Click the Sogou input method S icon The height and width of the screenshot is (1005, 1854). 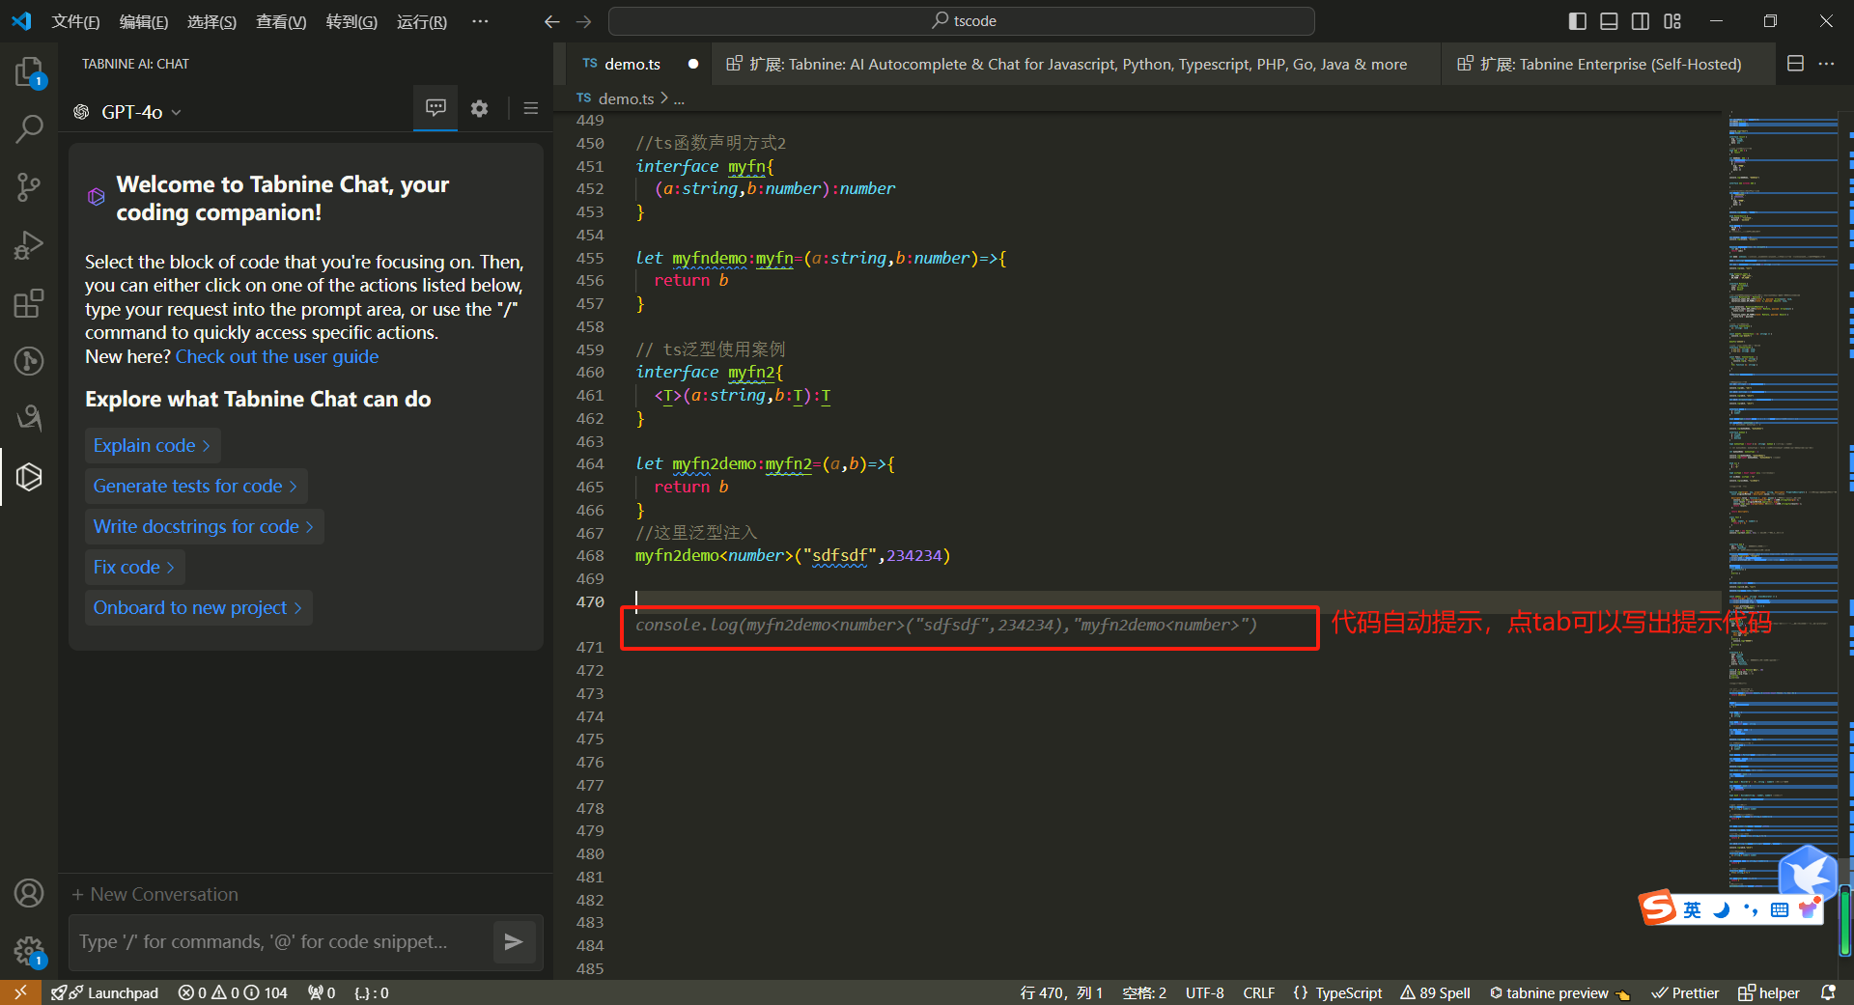[1658, 907]
